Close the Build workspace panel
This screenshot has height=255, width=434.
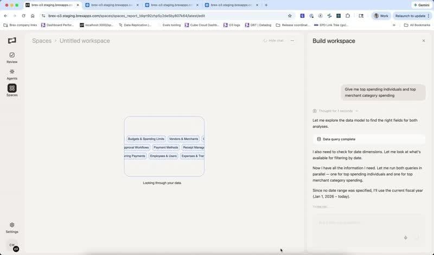[424, 41]
